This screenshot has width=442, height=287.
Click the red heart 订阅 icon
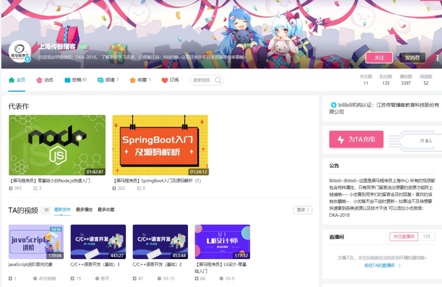[165, 80]
